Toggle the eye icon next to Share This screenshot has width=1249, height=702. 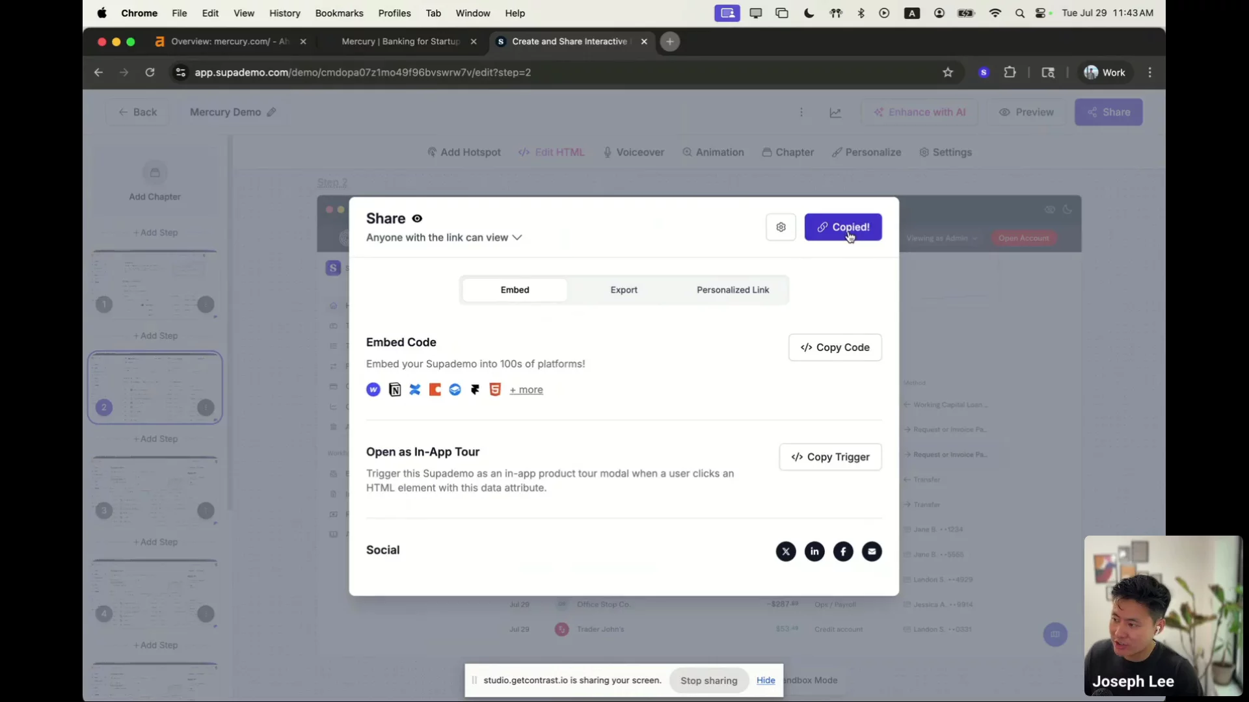(x=417, y=218)
